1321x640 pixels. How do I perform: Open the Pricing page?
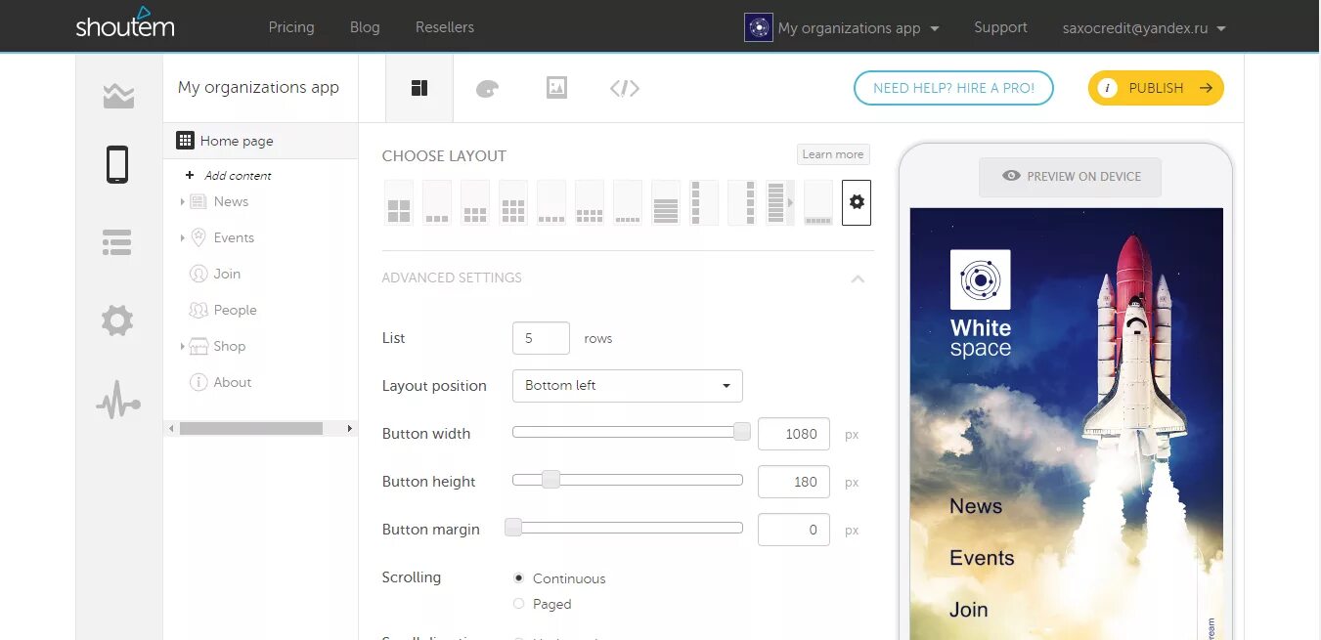pyautogui.click(x=291, y=27)
